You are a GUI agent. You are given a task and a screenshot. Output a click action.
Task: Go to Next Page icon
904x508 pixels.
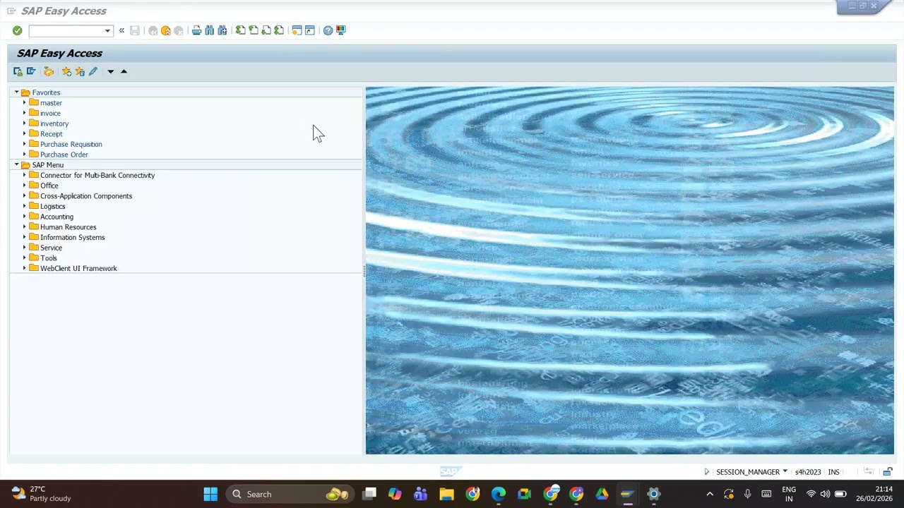pyautogui.click(x=266, y=30)
